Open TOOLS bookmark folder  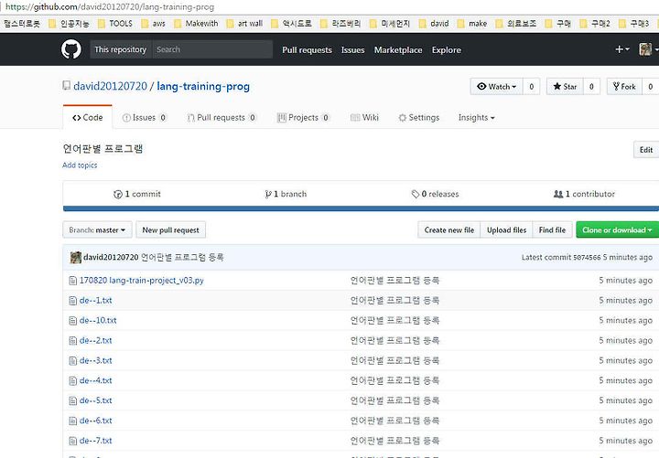(115, 24)
